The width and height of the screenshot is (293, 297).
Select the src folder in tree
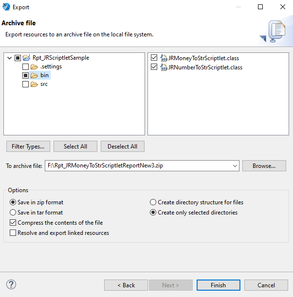pos(44,84)
